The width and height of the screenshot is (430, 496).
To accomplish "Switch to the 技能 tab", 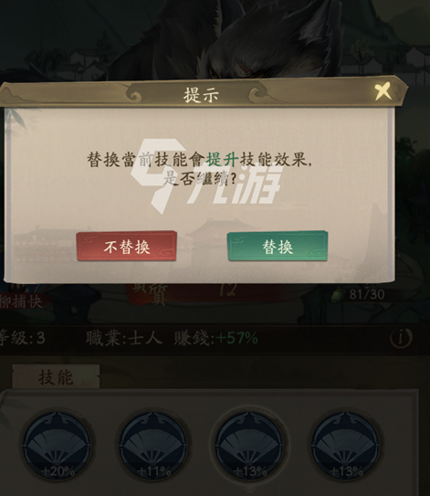I will (56, 376).
